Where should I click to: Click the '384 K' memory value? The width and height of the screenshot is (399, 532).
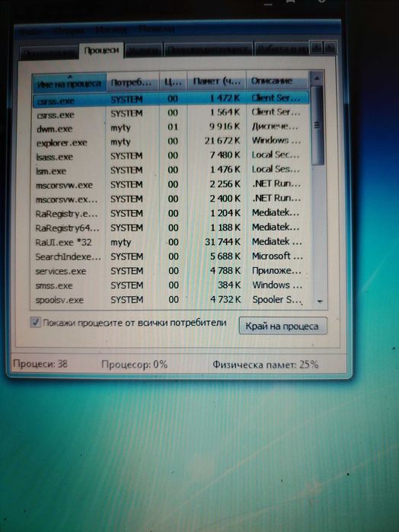tap(229, 285)
